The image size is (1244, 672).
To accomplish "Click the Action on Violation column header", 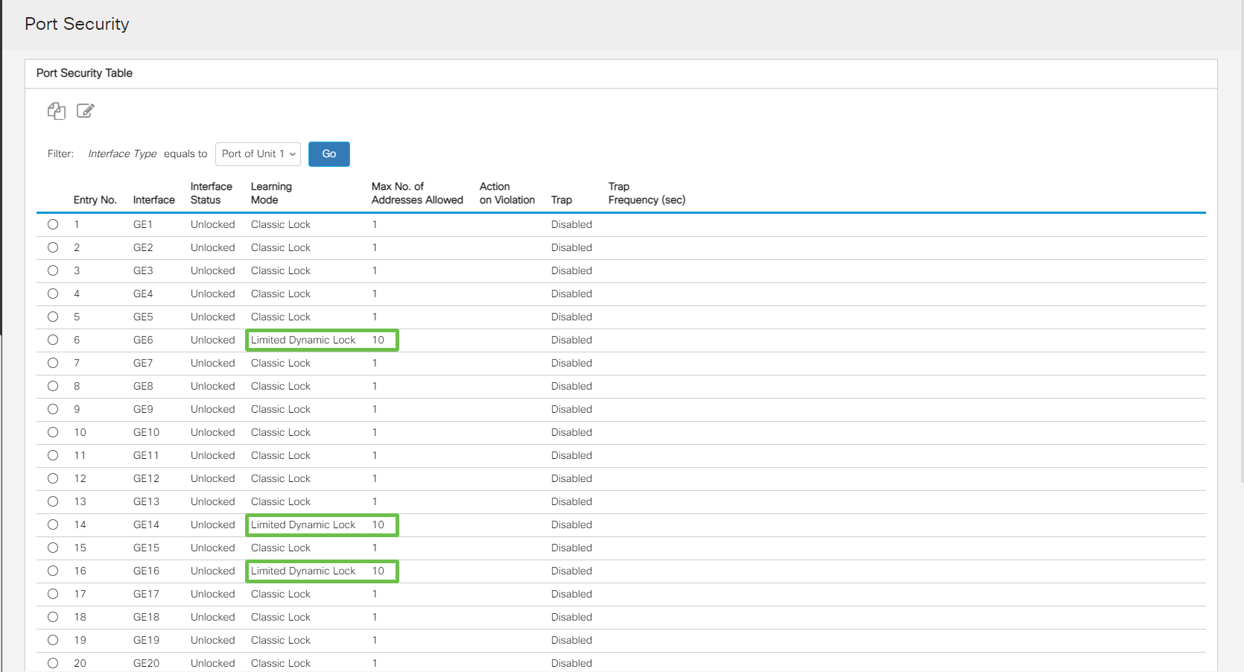I will pos(507,193).
